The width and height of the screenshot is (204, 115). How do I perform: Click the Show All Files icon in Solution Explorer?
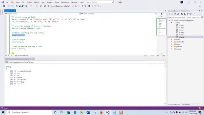pyautogui.click(x=191, y=14)
